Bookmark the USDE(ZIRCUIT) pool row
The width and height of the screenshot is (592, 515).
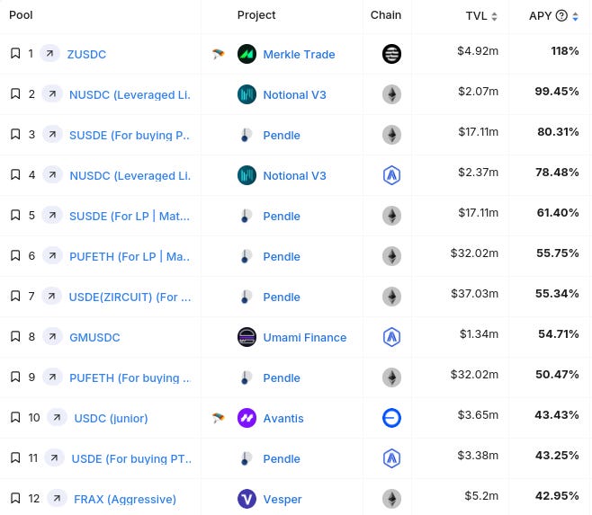pyautogui.click(x=15, y=296)
